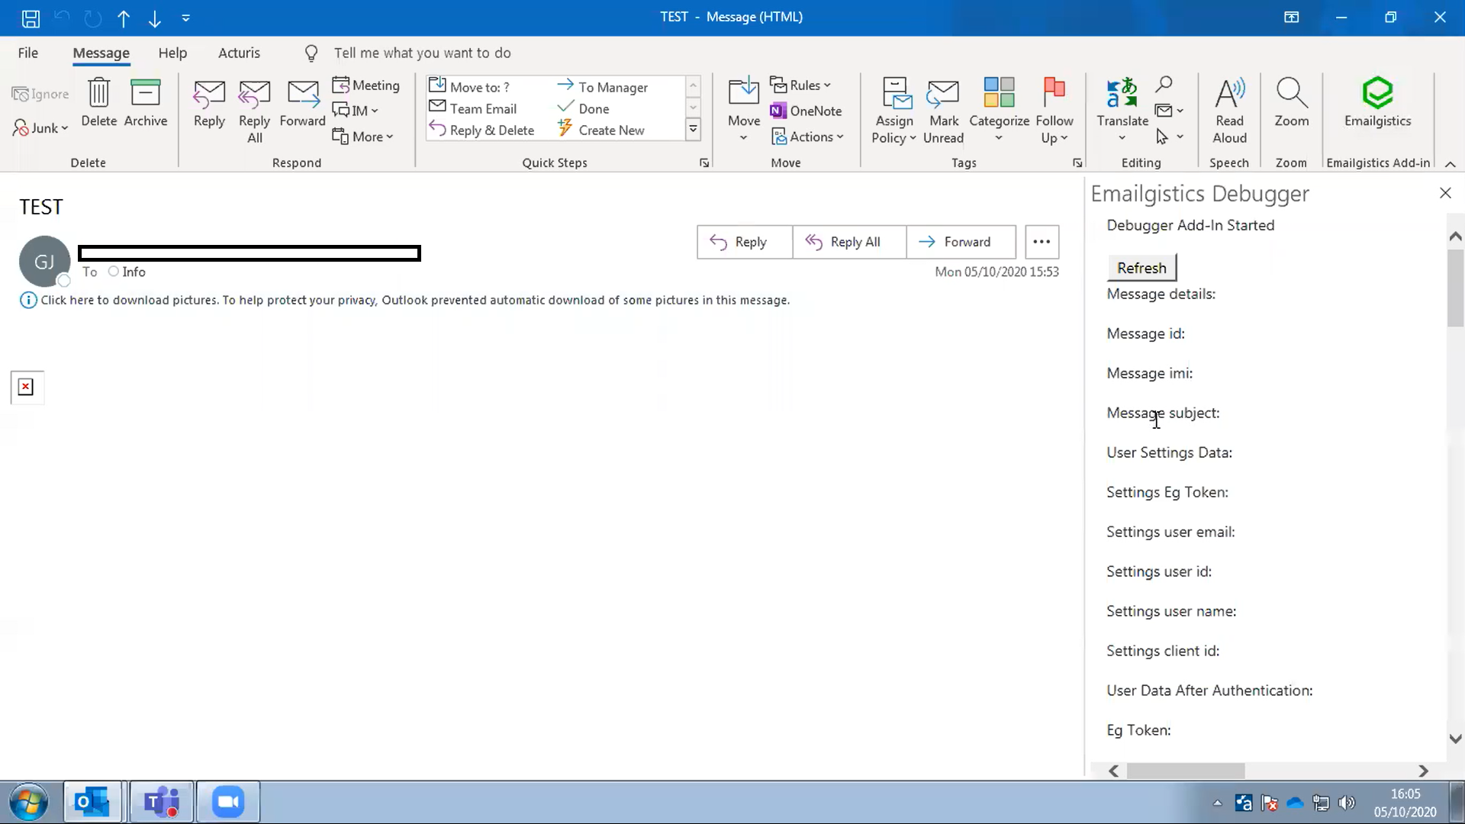
Task: Open Outlook from the taskbar
Action: tap(92, 802)
